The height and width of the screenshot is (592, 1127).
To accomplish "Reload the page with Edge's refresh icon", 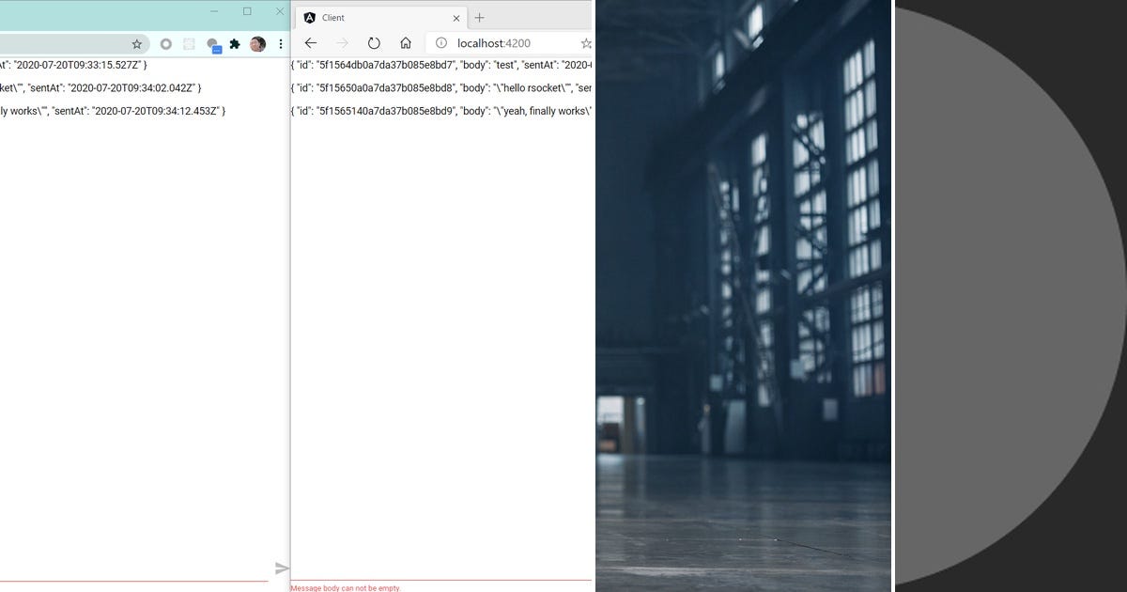I will (373, 42).
